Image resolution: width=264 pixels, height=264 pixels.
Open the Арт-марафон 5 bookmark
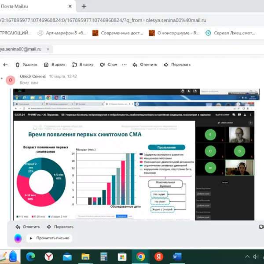(62, 33)
